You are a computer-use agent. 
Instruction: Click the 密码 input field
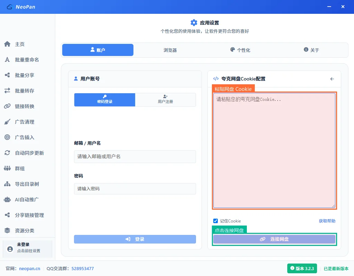click(135, 189)
